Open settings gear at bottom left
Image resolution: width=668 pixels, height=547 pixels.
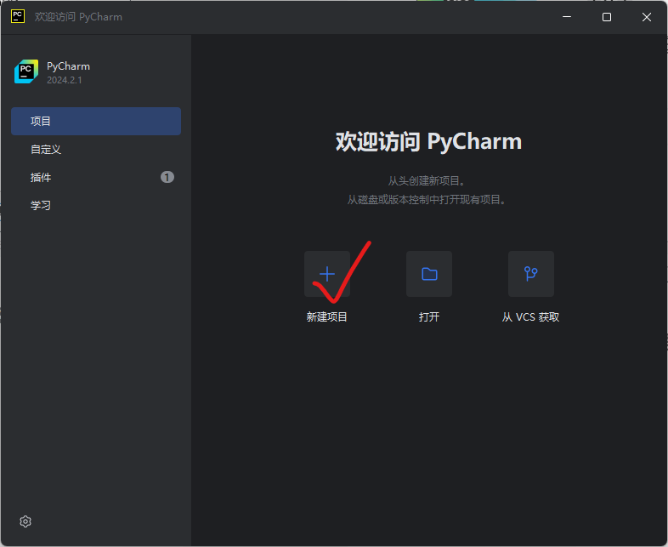[x=25, y=521]
